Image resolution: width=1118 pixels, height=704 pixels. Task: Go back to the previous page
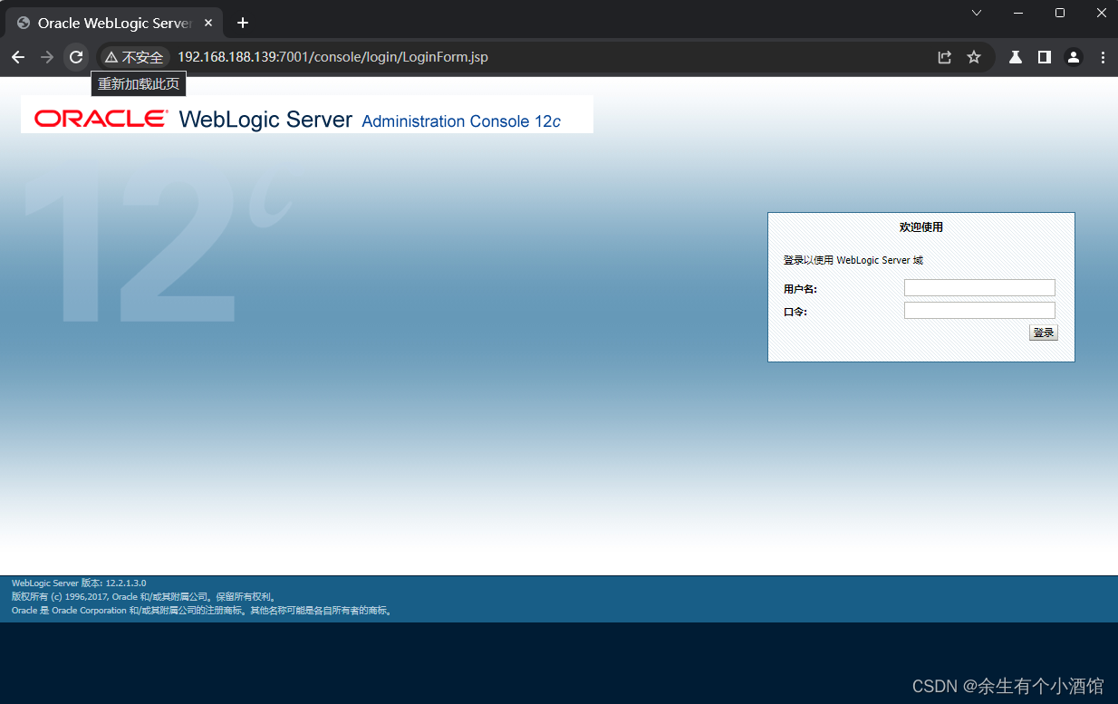click(18, 57)
